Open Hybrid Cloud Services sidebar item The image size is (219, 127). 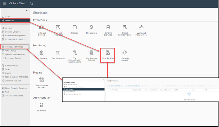pyautogui.click(x=13, y=54)
